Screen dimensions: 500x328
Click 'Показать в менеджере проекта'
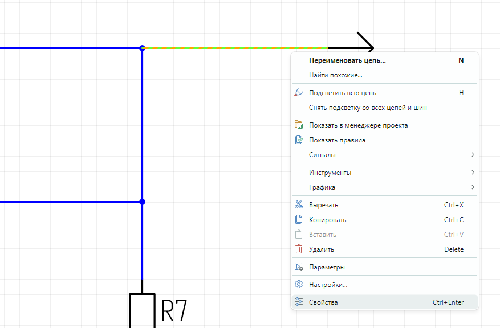point(385,125)
